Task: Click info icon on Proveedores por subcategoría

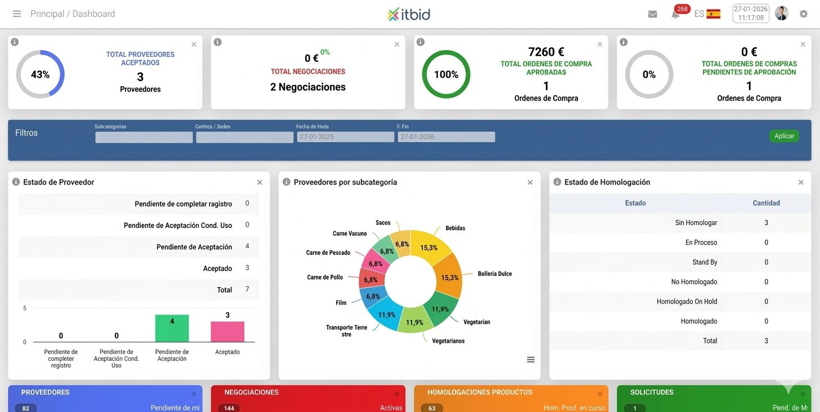Action: click(x=286, y=182)
